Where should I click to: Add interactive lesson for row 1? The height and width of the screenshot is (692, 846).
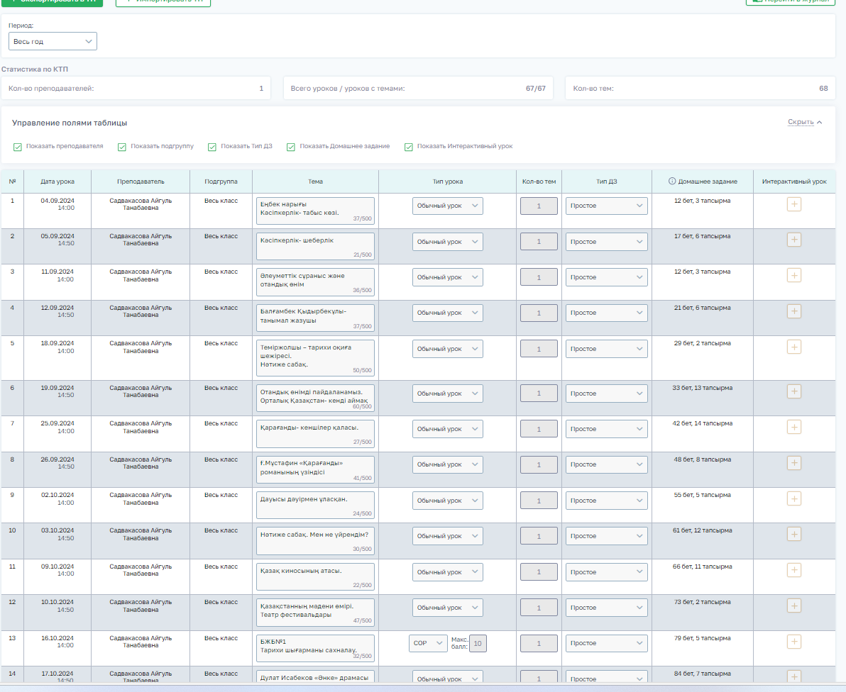794,204
